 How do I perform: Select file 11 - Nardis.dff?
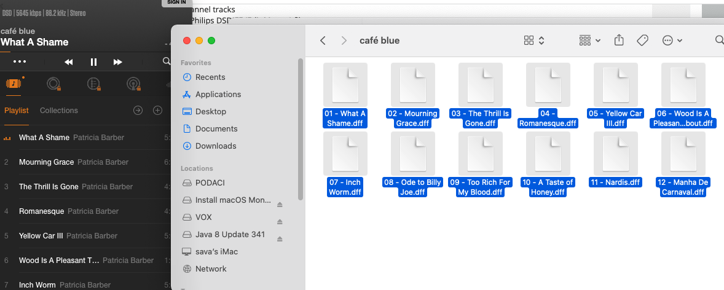point(615,159)
